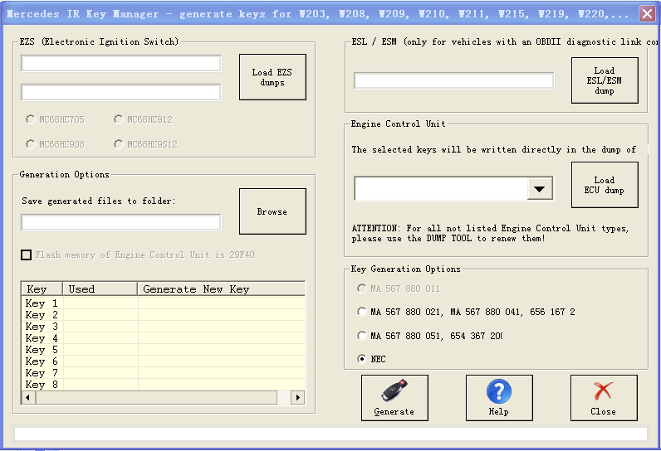Close the Mercedes IR Key Manager window

[647, 13]
